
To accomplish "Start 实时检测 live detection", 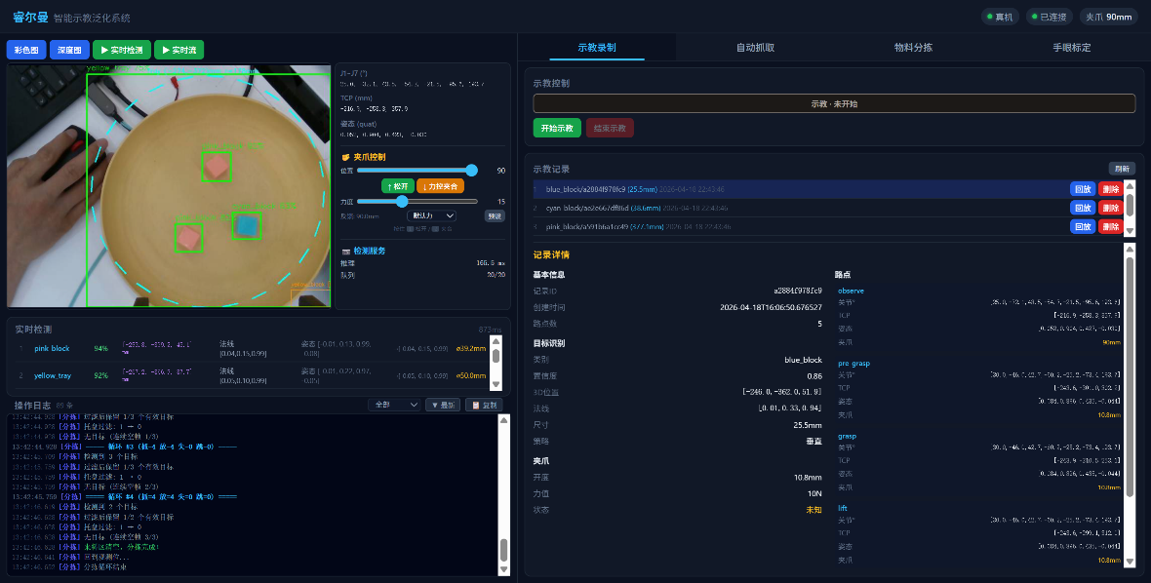I will click(122, 50).
